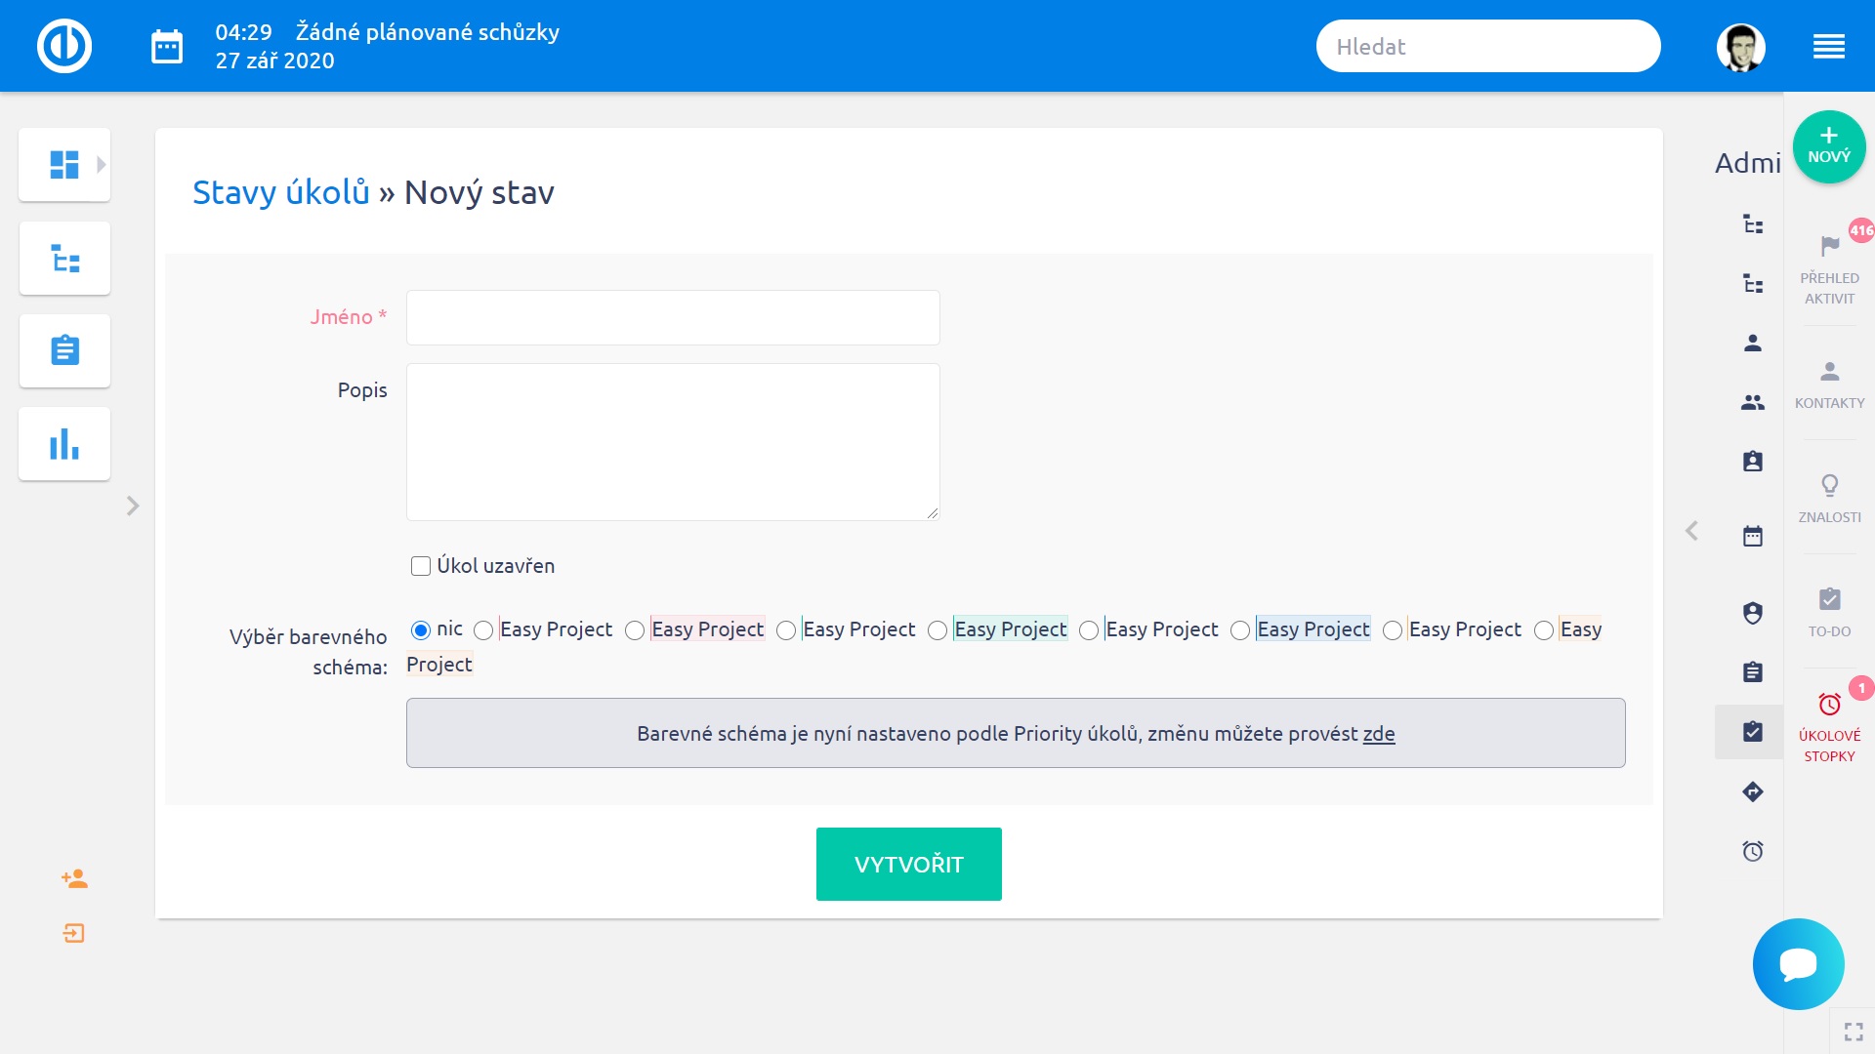Click the Vytvořit button

click(x=908, y=864)
